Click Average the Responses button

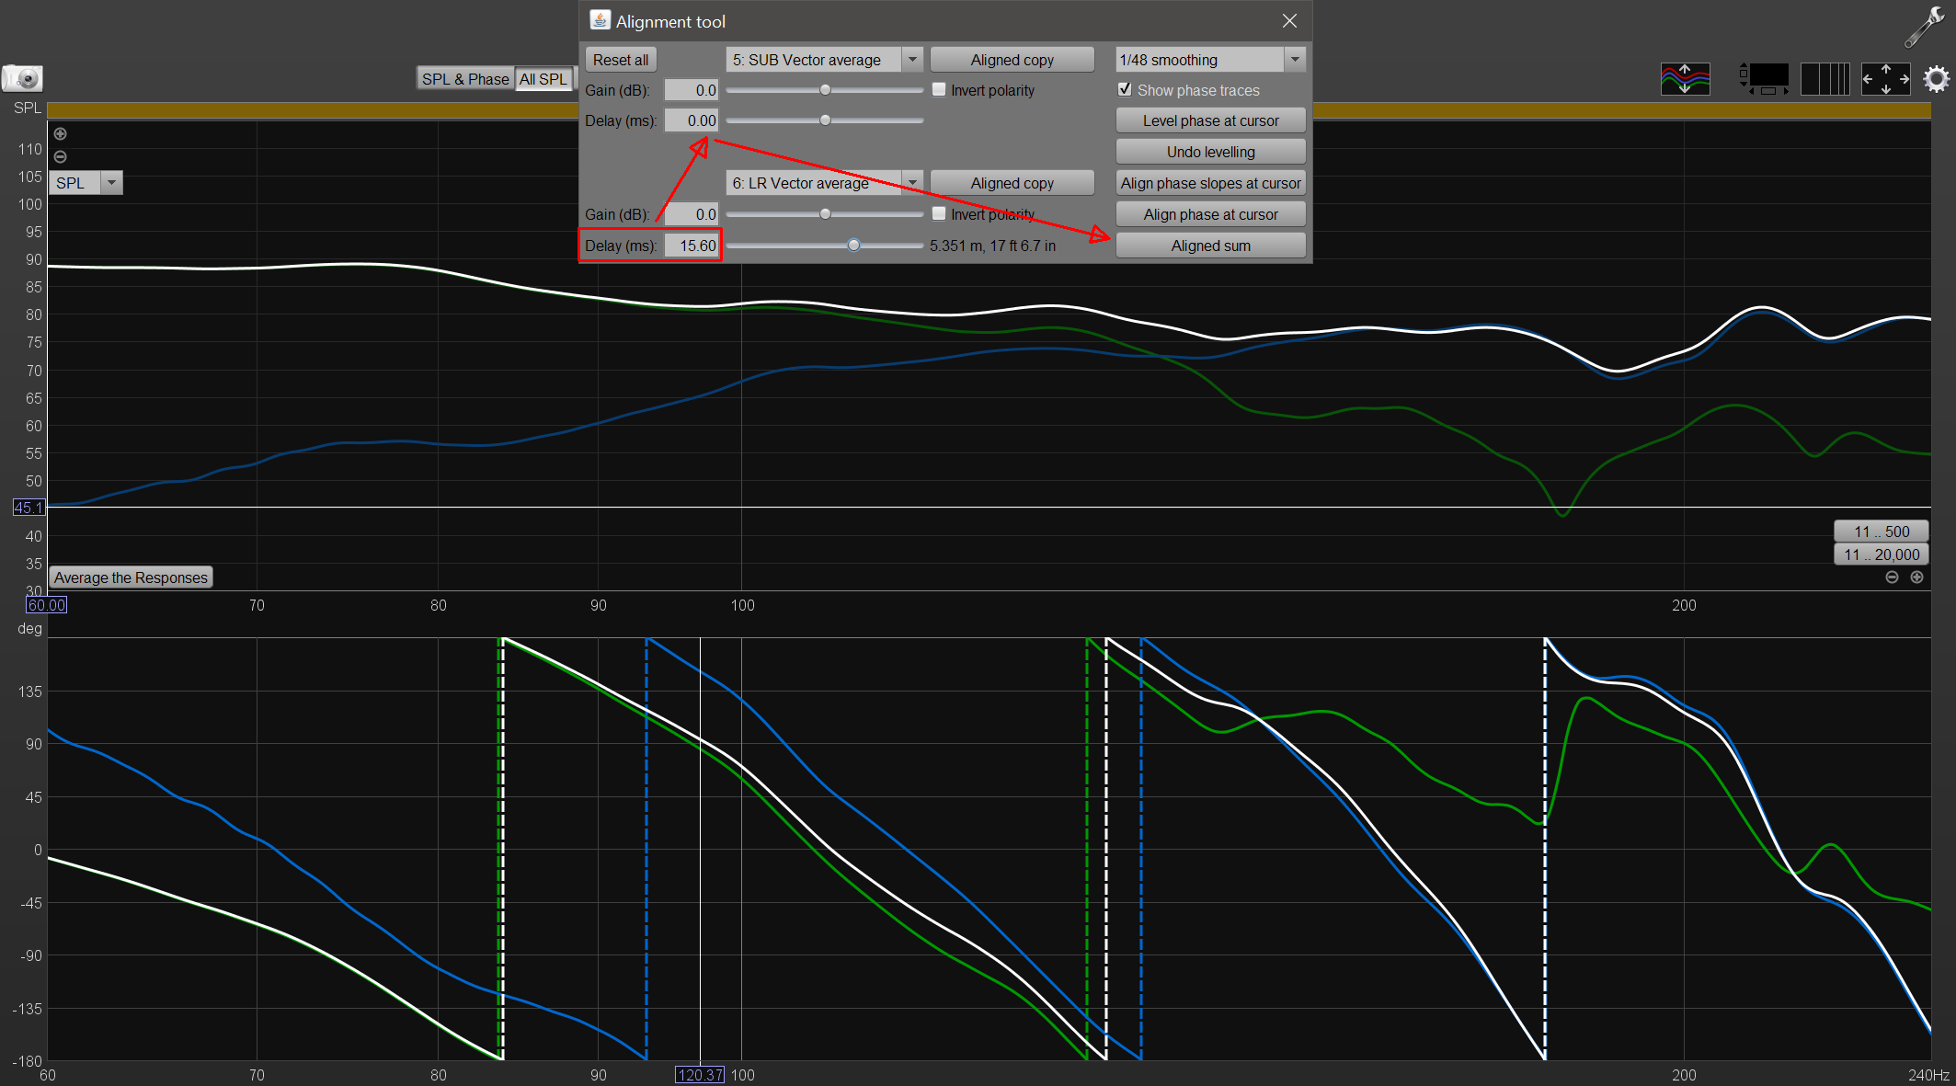(131, 577)
